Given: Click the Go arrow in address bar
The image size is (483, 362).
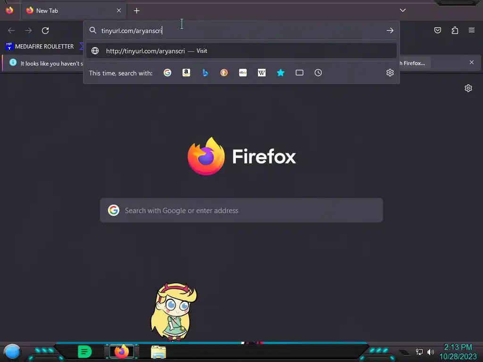Looking at the screenshot, I should pos(390,31).
